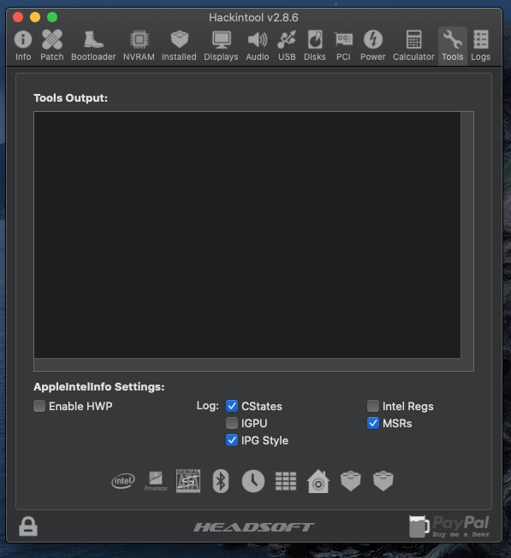Click the Serial ATA tool icon
511x558 pixels.
(188, 481)
